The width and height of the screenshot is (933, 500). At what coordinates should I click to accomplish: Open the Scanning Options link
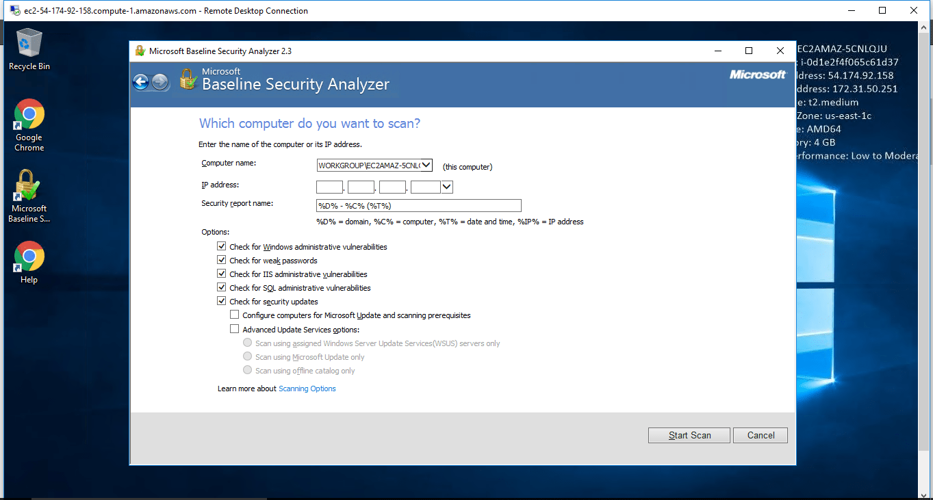coord(307,389)
